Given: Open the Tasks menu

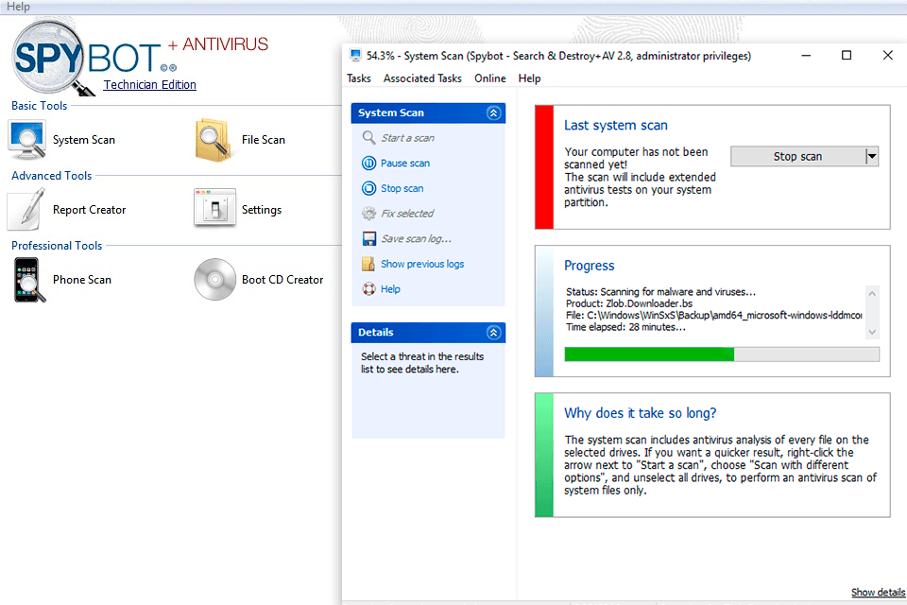Looking at the screenshot, I should click(x=359, y=78).
